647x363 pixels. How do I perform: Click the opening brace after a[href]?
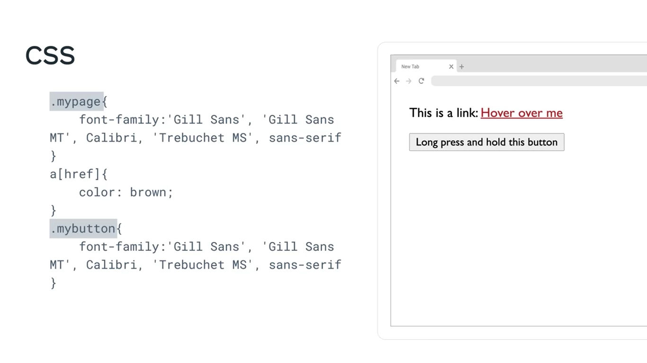point(104,174)
